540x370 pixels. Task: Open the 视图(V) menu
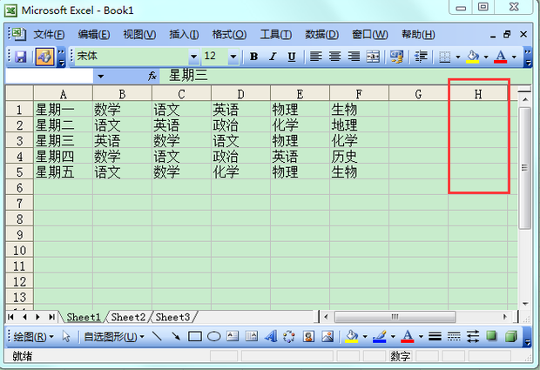tap(139, 35)
